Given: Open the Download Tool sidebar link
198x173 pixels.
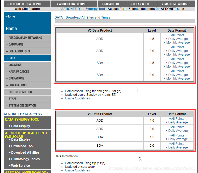Looking at the screenshot, I should click(21, 146).
